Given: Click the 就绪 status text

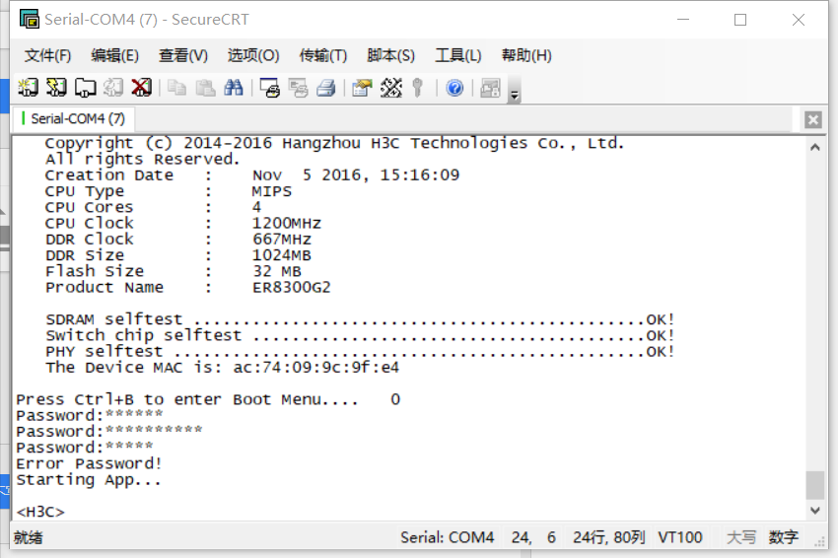Looking at the screenshot, I should pyautogui.click(x=29, y=537).
